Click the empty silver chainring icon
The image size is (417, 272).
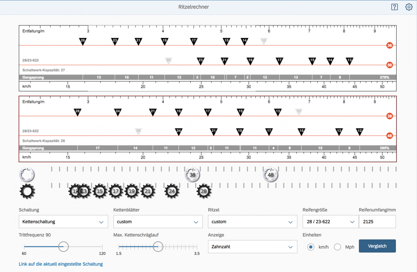pyautogui.click(x=27, y=175)
